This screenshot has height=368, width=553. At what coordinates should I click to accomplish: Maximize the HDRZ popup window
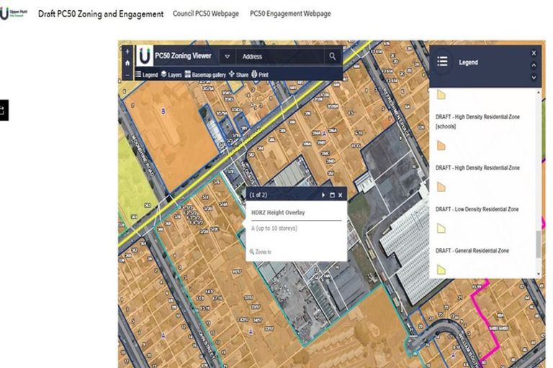[x=332, y=195]
